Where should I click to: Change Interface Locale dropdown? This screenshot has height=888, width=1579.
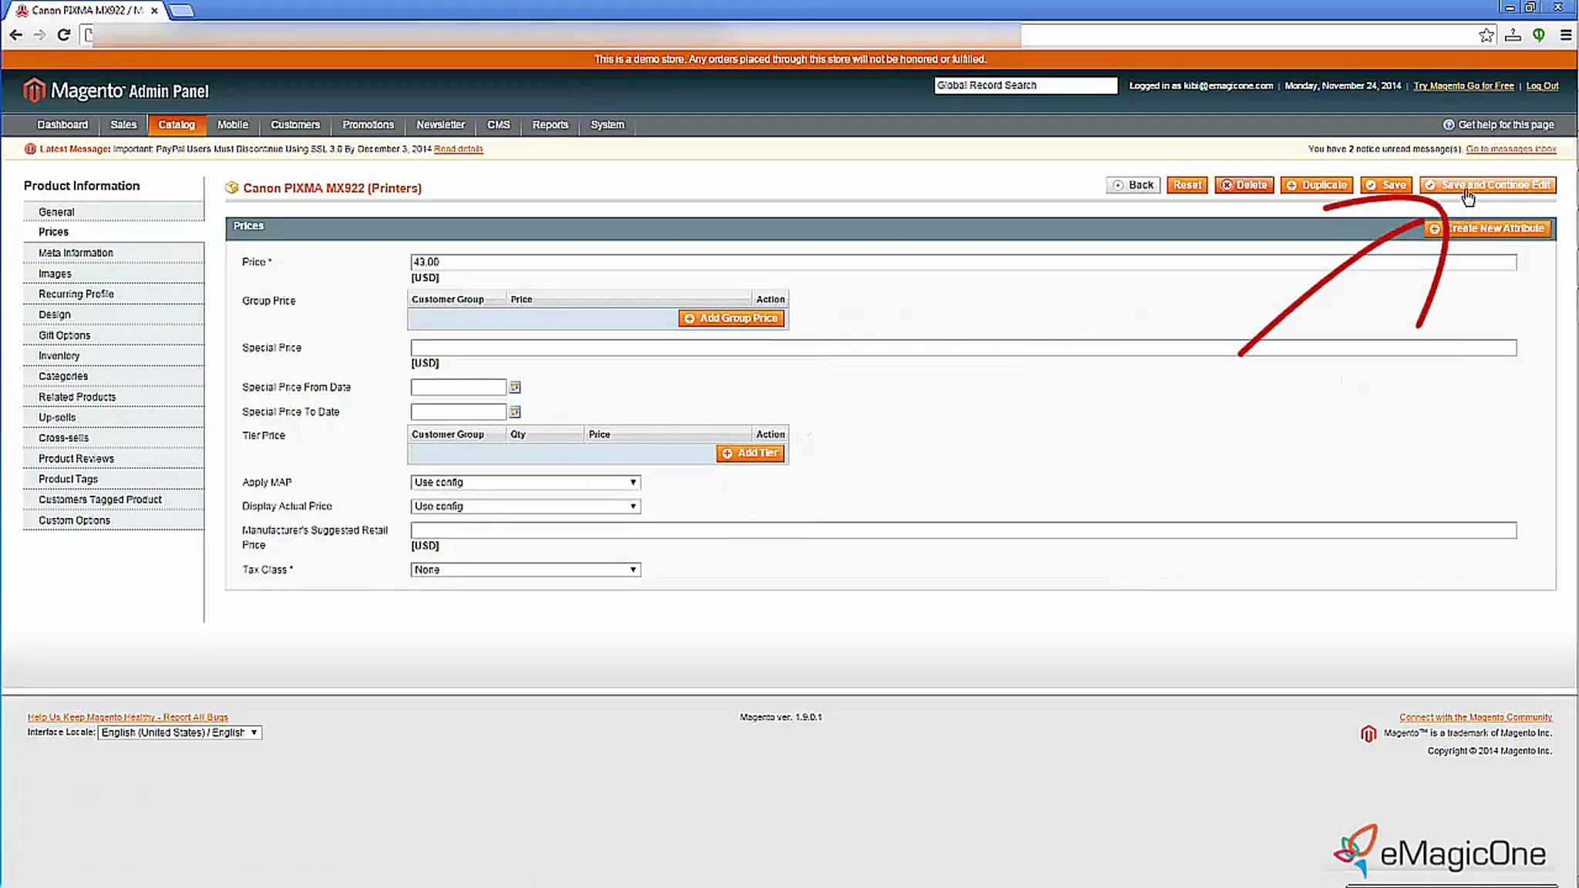point(180,732)
